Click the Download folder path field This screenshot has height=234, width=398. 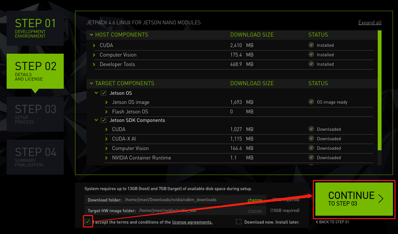click(x=175, y=200)
